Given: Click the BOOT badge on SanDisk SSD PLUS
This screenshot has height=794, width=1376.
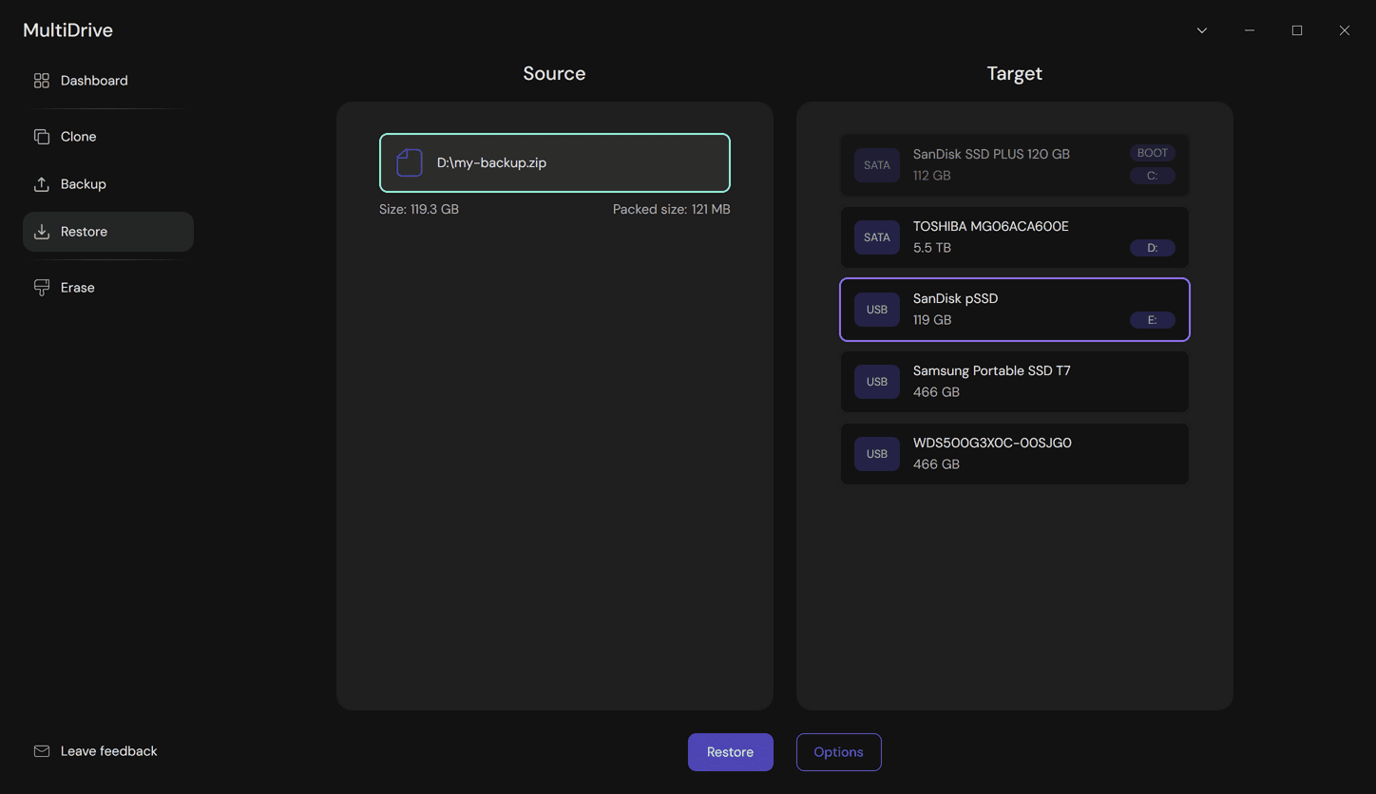Looking at the screenshot, I should click(x=1152, y=152).
